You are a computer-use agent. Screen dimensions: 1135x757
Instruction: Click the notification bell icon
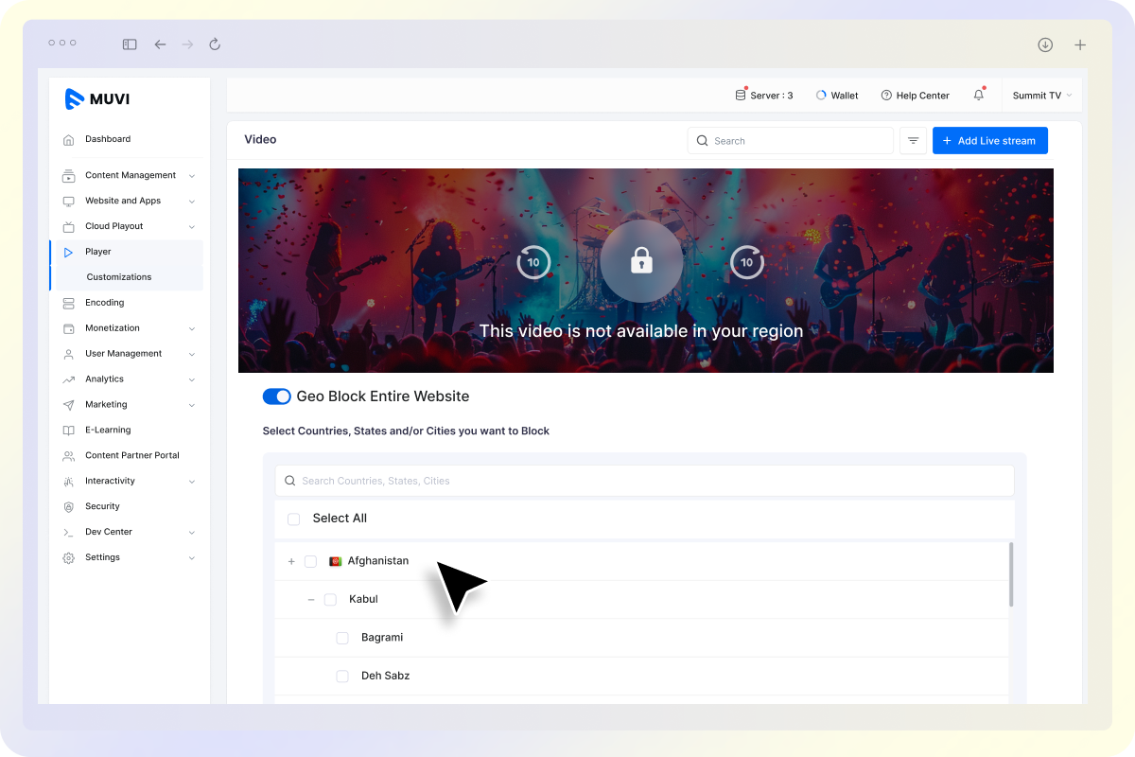point(979,96)
